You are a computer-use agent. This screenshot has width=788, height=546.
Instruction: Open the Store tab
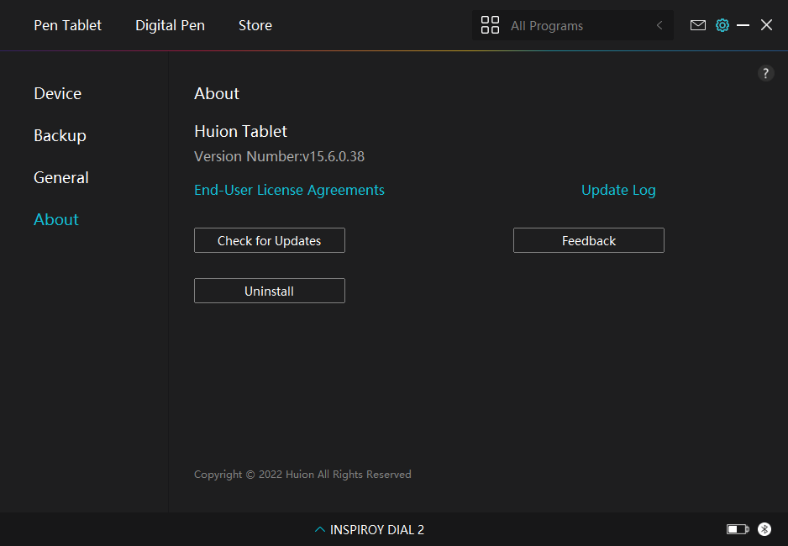(x=255, y=25)
